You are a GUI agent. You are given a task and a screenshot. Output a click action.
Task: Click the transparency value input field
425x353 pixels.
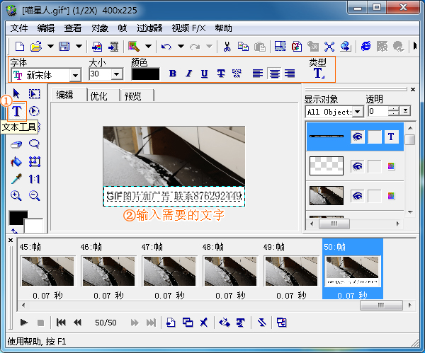(378, 111)
